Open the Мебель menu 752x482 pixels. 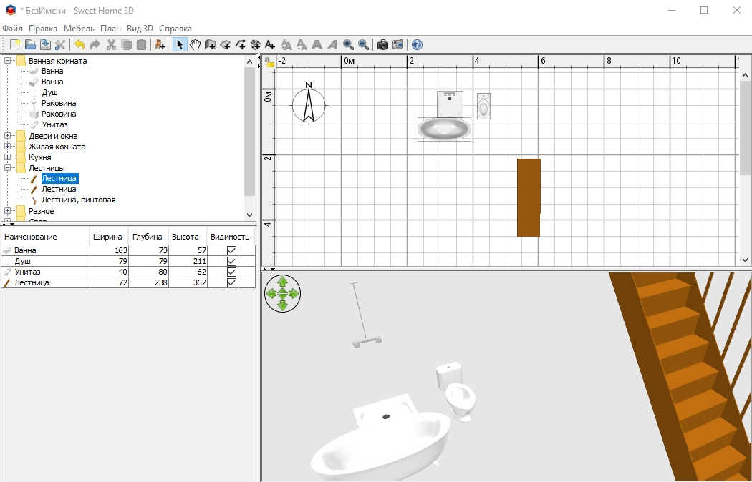79,29
